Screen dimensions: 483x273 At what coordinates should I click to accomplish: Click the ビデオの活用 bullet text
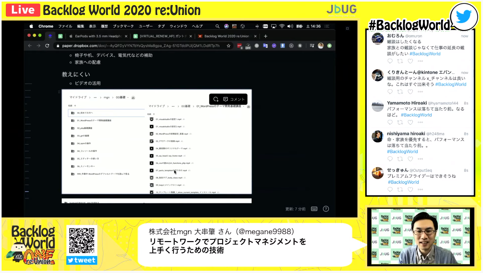(x=88, y=83)
